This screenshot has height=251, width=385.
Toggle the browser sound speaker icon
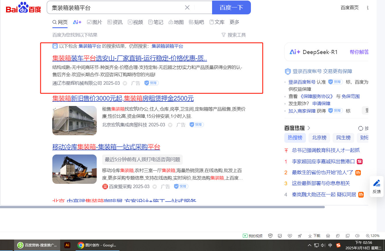[x=357, y=236]
